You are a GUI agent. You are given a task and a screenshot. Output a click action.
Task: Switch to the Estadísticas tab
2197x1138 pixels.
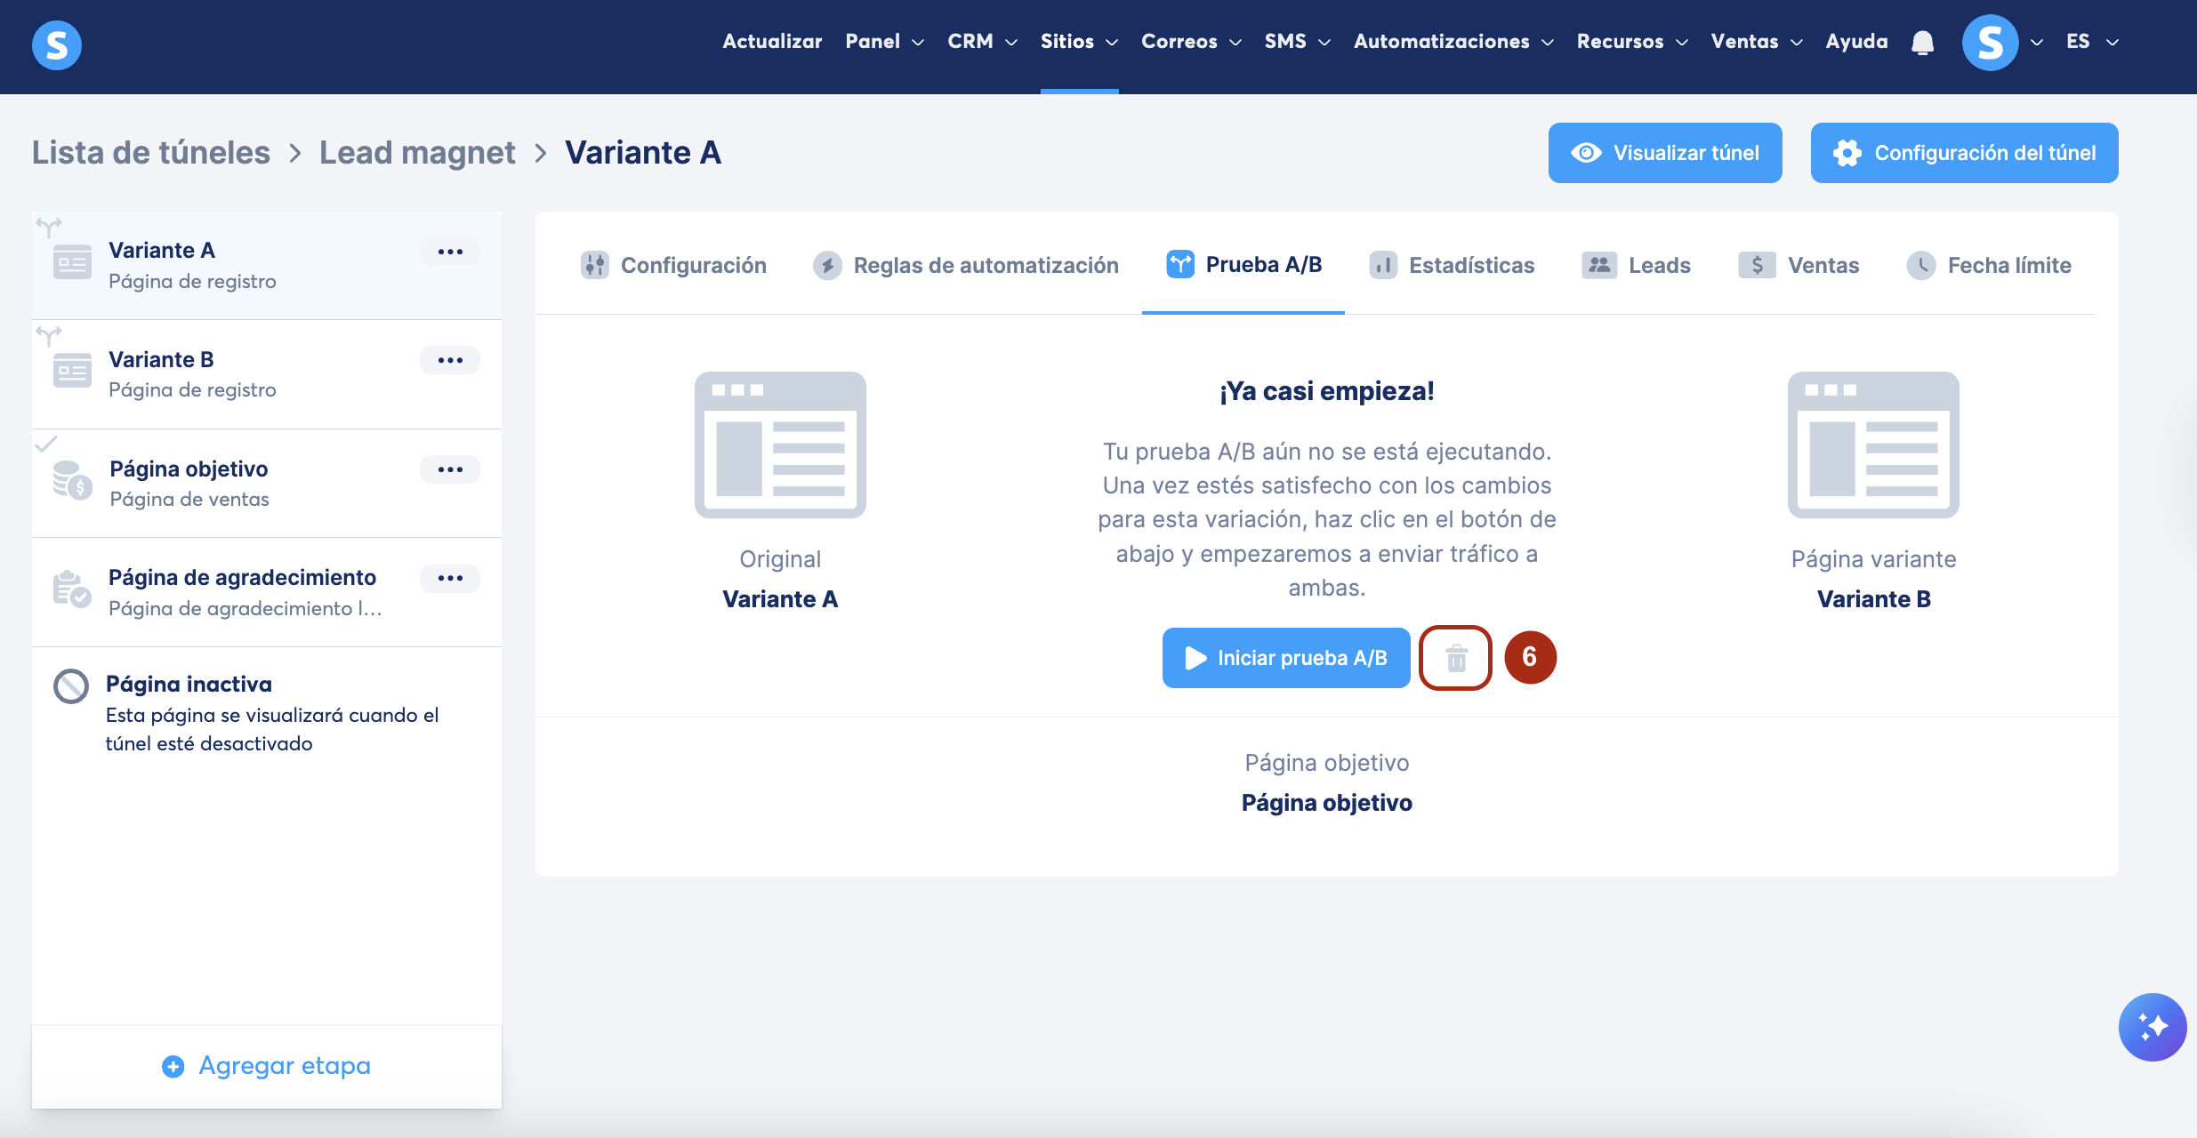(x=1453, y=265)
